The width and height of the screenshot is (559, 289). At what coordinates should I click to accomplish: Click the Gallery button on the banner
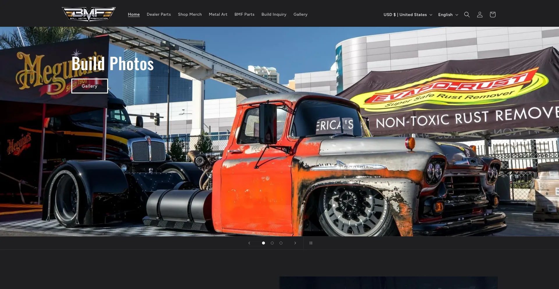[x=90, y=86]
